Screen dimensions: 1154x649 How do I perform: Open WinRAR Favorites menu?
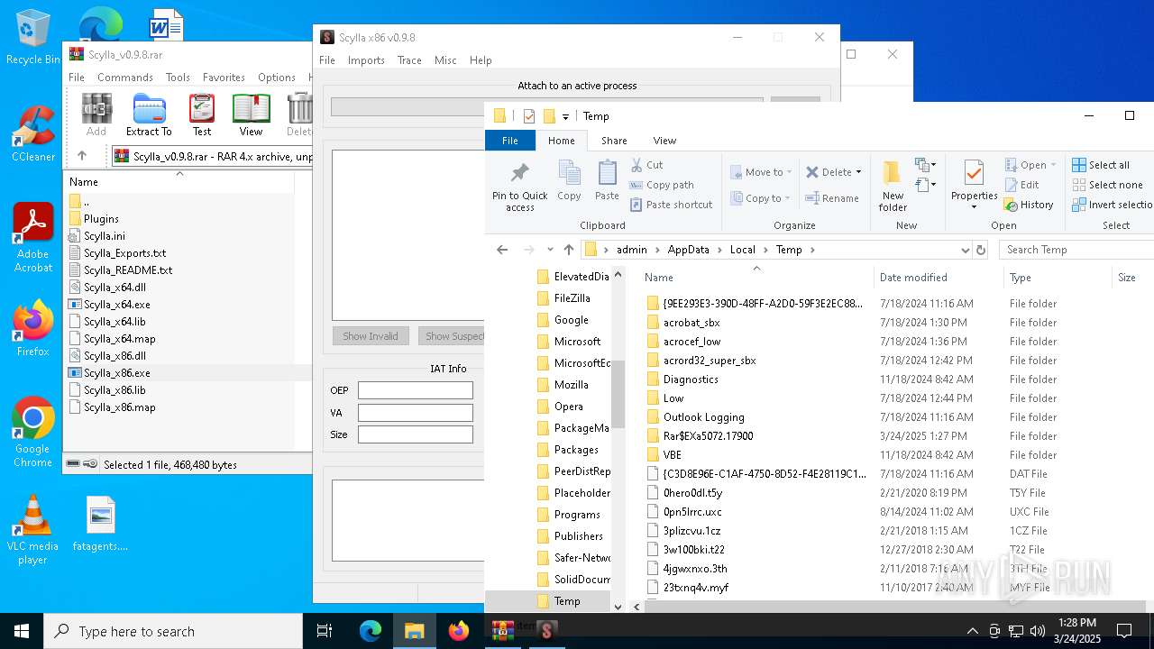(224, 78)
